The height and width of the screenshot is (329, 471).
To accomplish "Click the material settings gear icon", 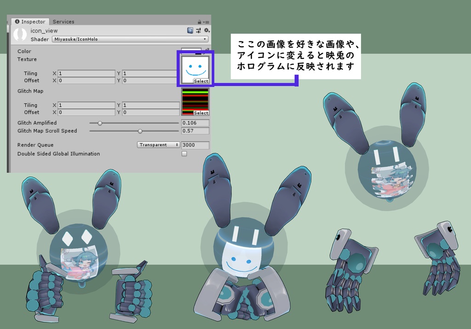I will point(207,31).
